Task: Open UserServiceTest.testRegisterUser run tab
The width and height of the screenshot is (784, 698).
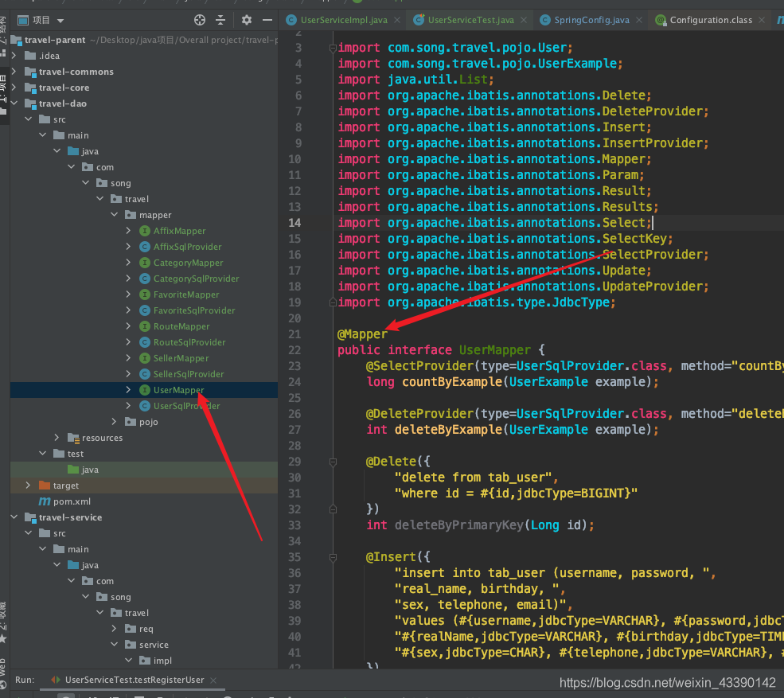Action: coord(134,680)
